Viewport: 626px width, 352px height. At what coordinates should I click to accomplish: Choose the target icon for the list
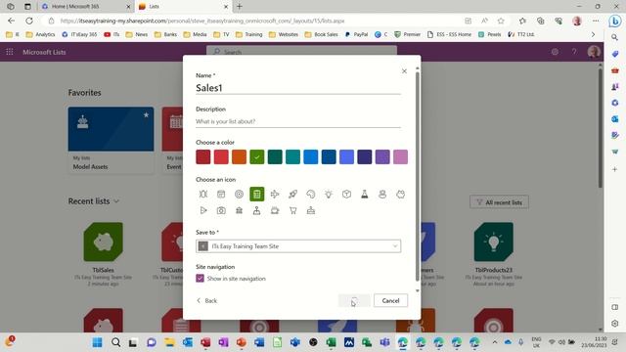[x=239, y=195]
